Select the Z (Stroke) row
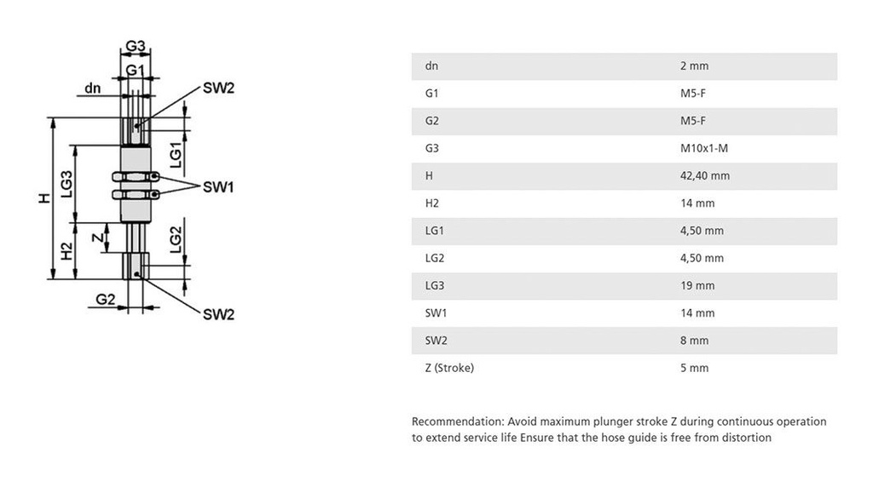This screenshot has width=873, height=481. 624,368
